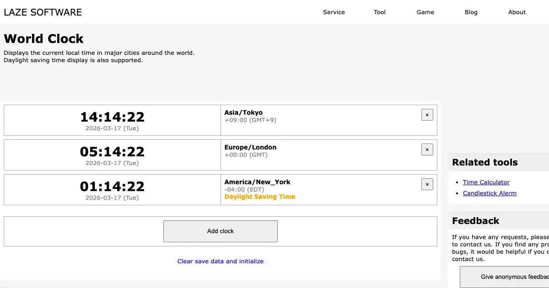549x288 pixels.
Task: Click the orange Daylight Saving Time label
Action: pyautogui.click(x=259, y=197)
